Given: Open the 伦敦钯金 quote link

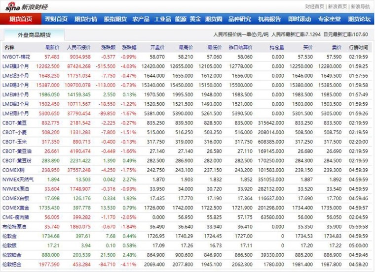Looking at the screenshot, I should [12, 264].
